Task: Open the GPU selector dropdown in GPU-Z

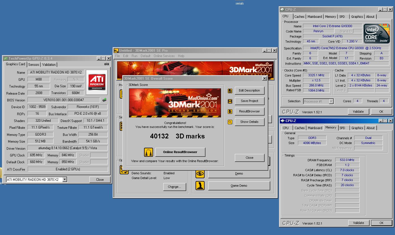Action: click(65, 179)
